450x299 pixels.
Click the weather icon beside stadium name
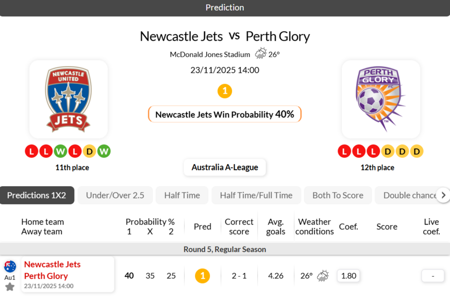point(261,53)
